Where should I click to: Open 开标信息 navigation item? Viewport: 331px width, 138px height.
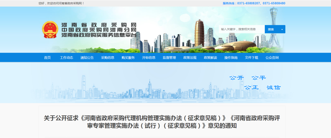pyautogui.click(x=149, y=58)
